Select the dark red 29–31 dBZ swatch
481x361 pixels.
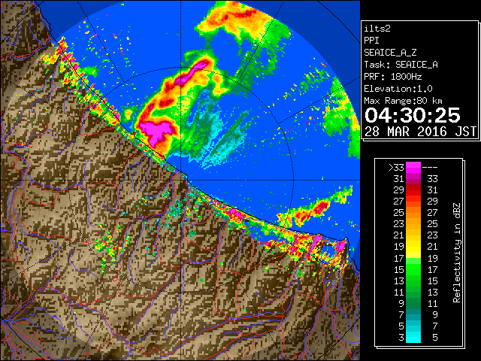pyautogui.click(x=413, y=190)
